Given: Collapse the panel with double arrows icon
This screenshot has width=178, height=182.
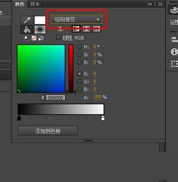Looking at the screenshot, I should (150, 4).
